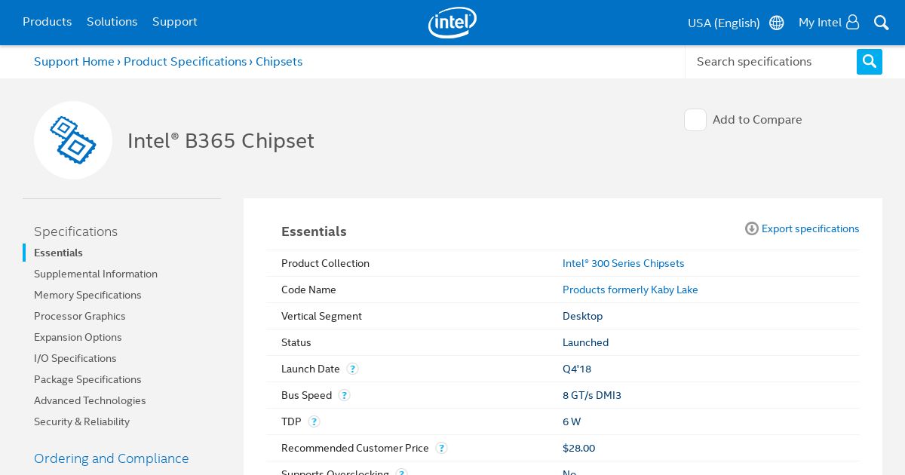Show Supports Overclocking help icon
Image resolution: width=905 pixels, height=475 pixels.
[402, 473]
